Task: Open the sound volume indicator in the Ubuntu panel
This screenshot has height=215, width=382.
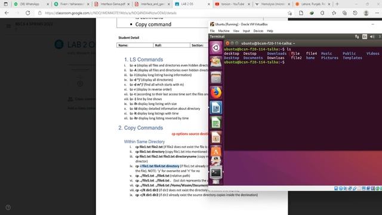Action: (372, 36)
